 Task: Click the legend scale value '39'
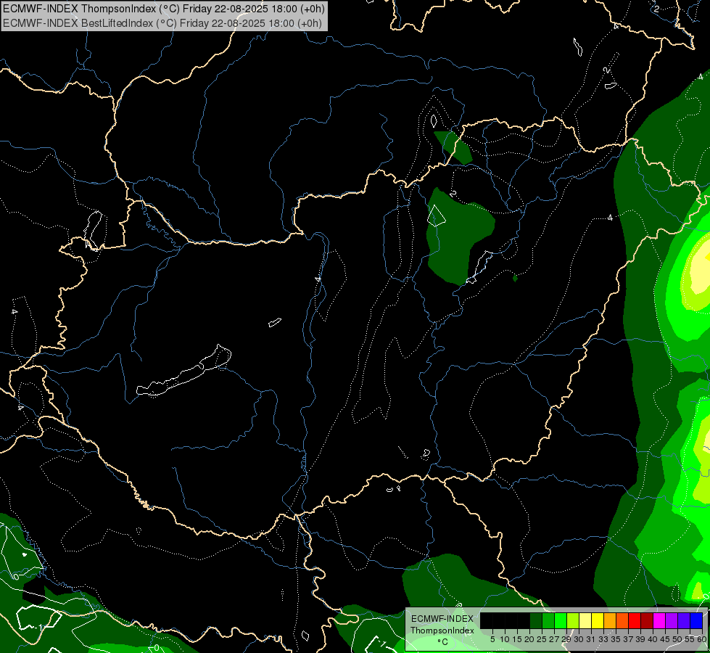point(640,639)
